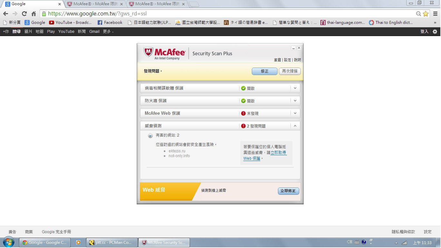Viewport: 441px width, 248px height.
Task: Switch to ptt.cc PCMan taskbar item
Action: [112, 243]
